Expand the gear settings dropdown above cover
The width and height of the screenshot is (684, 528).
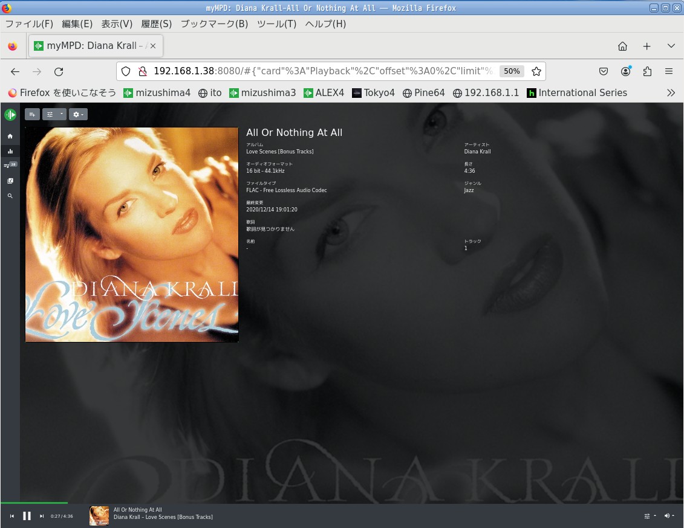78,114
